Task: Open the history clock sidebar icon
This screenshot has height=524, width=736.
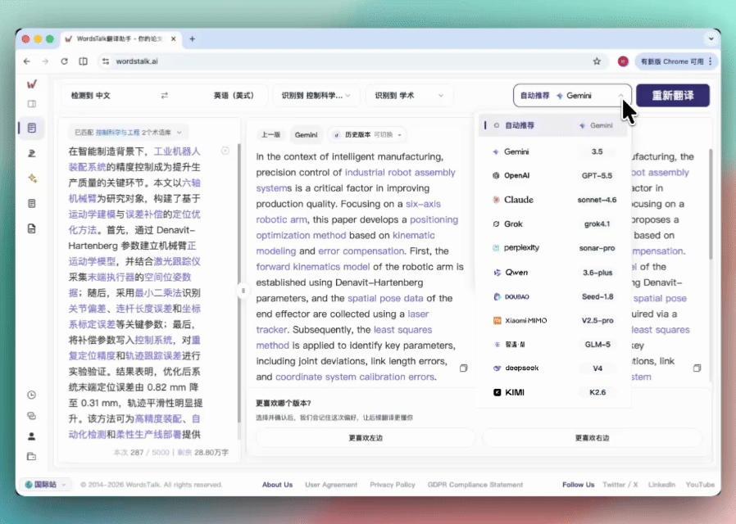Action: pyautogui.click(x=31, y=395)
